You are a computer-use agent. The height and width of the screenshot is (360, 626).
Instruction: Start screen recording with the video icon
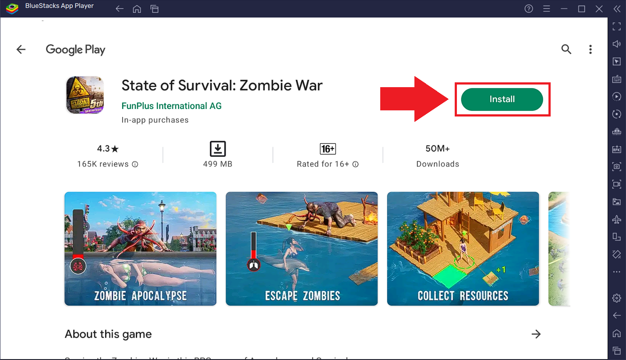pos(617,184)
